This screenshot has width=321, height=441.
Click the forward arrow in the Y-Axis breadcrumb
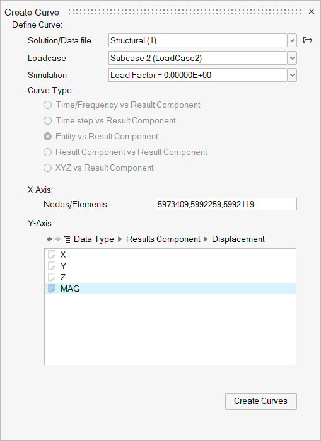[58, 239]
